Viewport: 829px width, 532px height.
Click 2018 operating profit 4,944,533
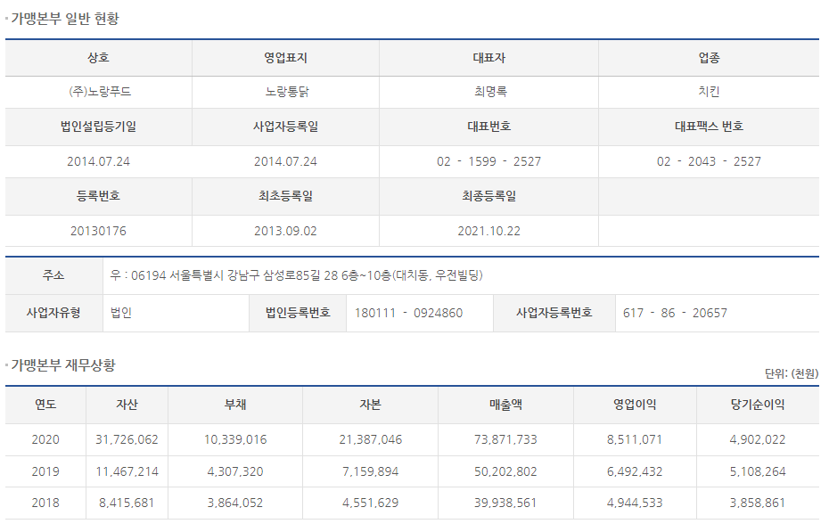(x=635, y=503)
